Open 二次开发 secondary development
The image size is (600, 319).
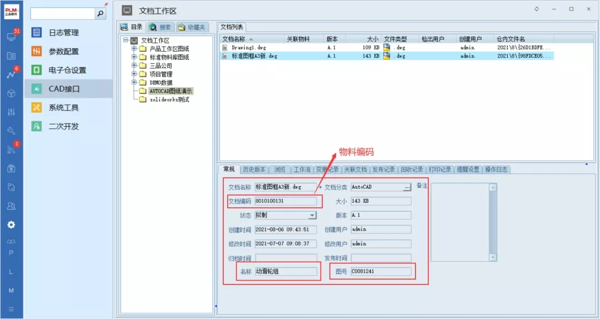coord(63,126)
